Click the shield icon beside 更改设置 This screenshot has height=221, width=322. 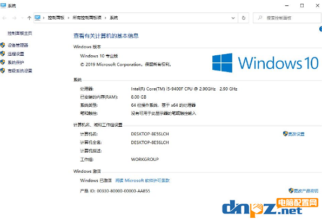285,134
